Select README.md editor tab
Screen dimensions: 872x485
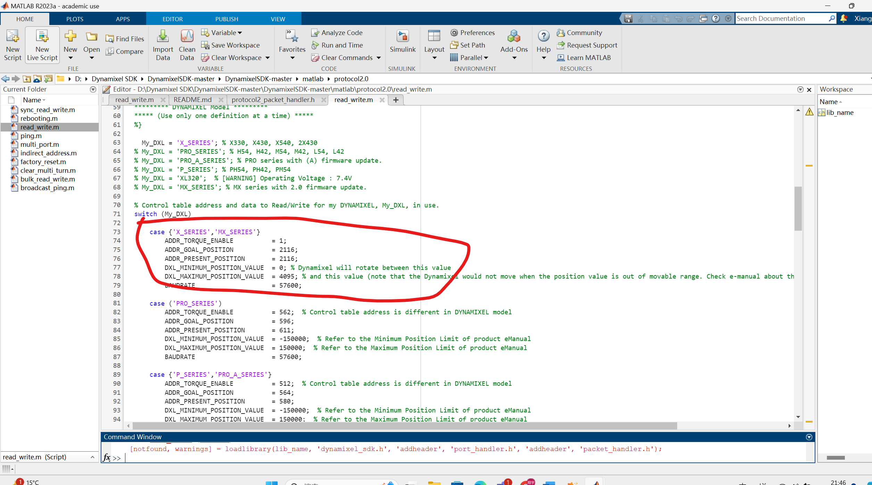pos(193,100)
